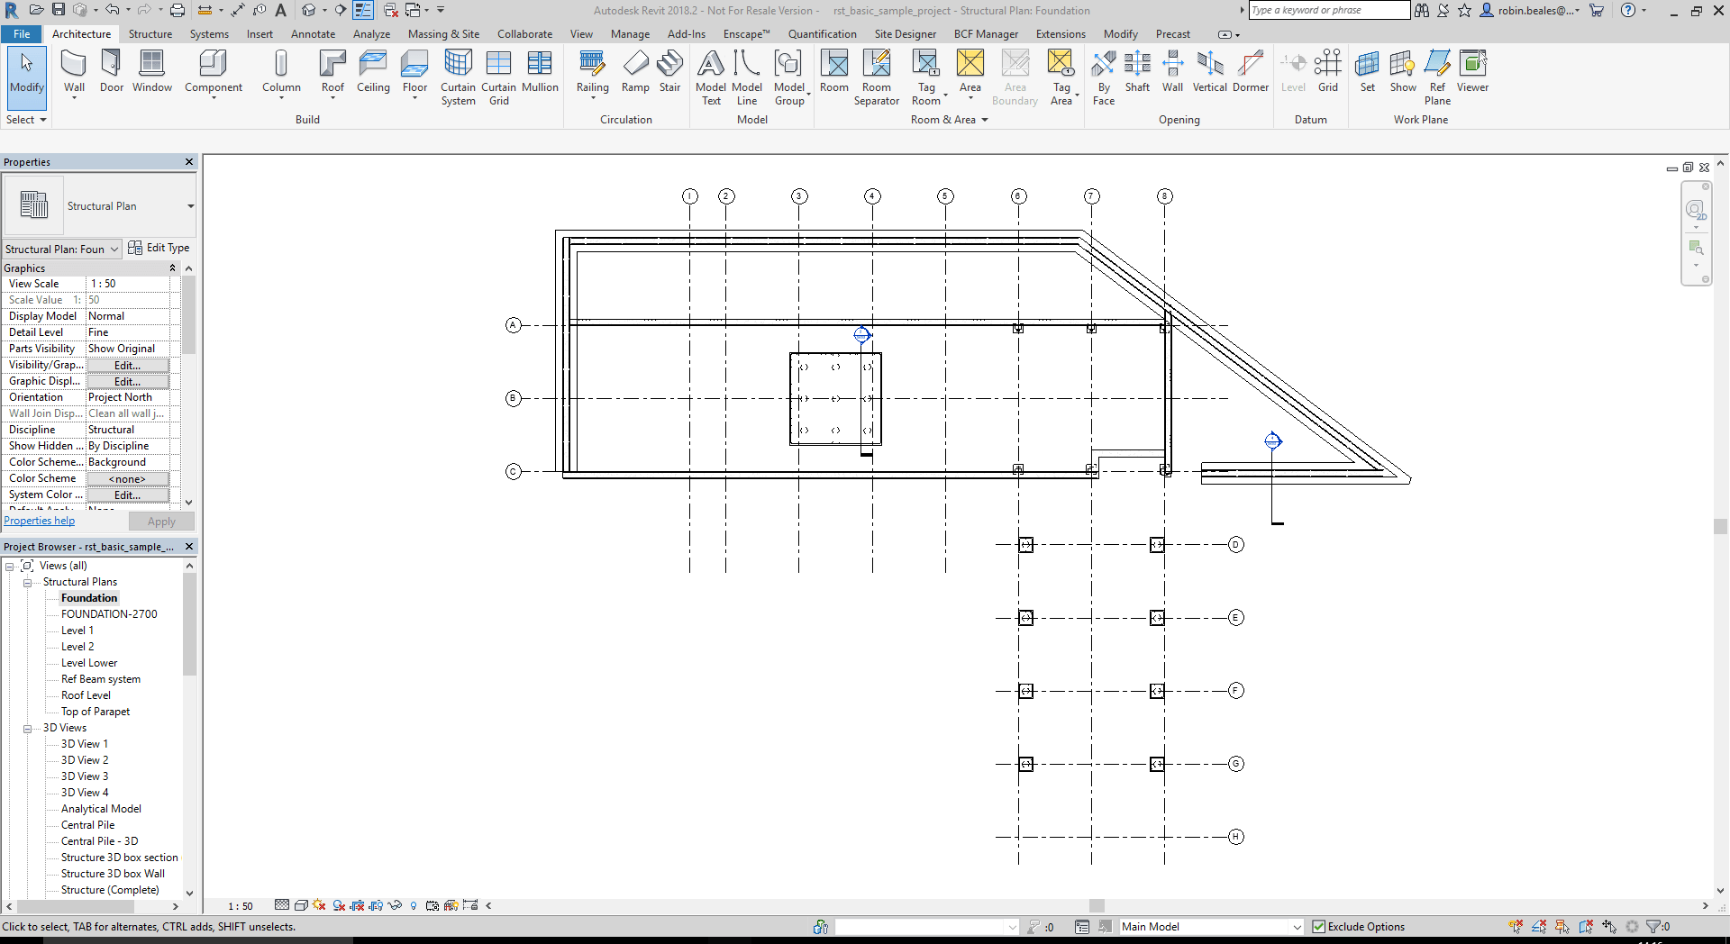Open Visual Style on view control bar

click(302, 905)
